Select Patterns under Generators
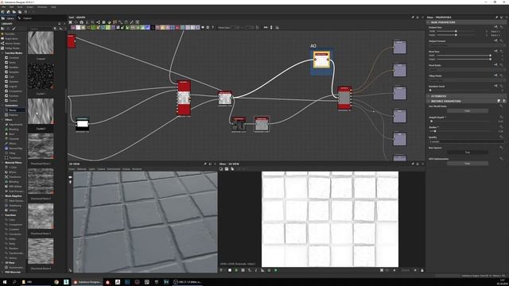Image resolution: width=509 pixels, height=286 pixels. point(14,114)
